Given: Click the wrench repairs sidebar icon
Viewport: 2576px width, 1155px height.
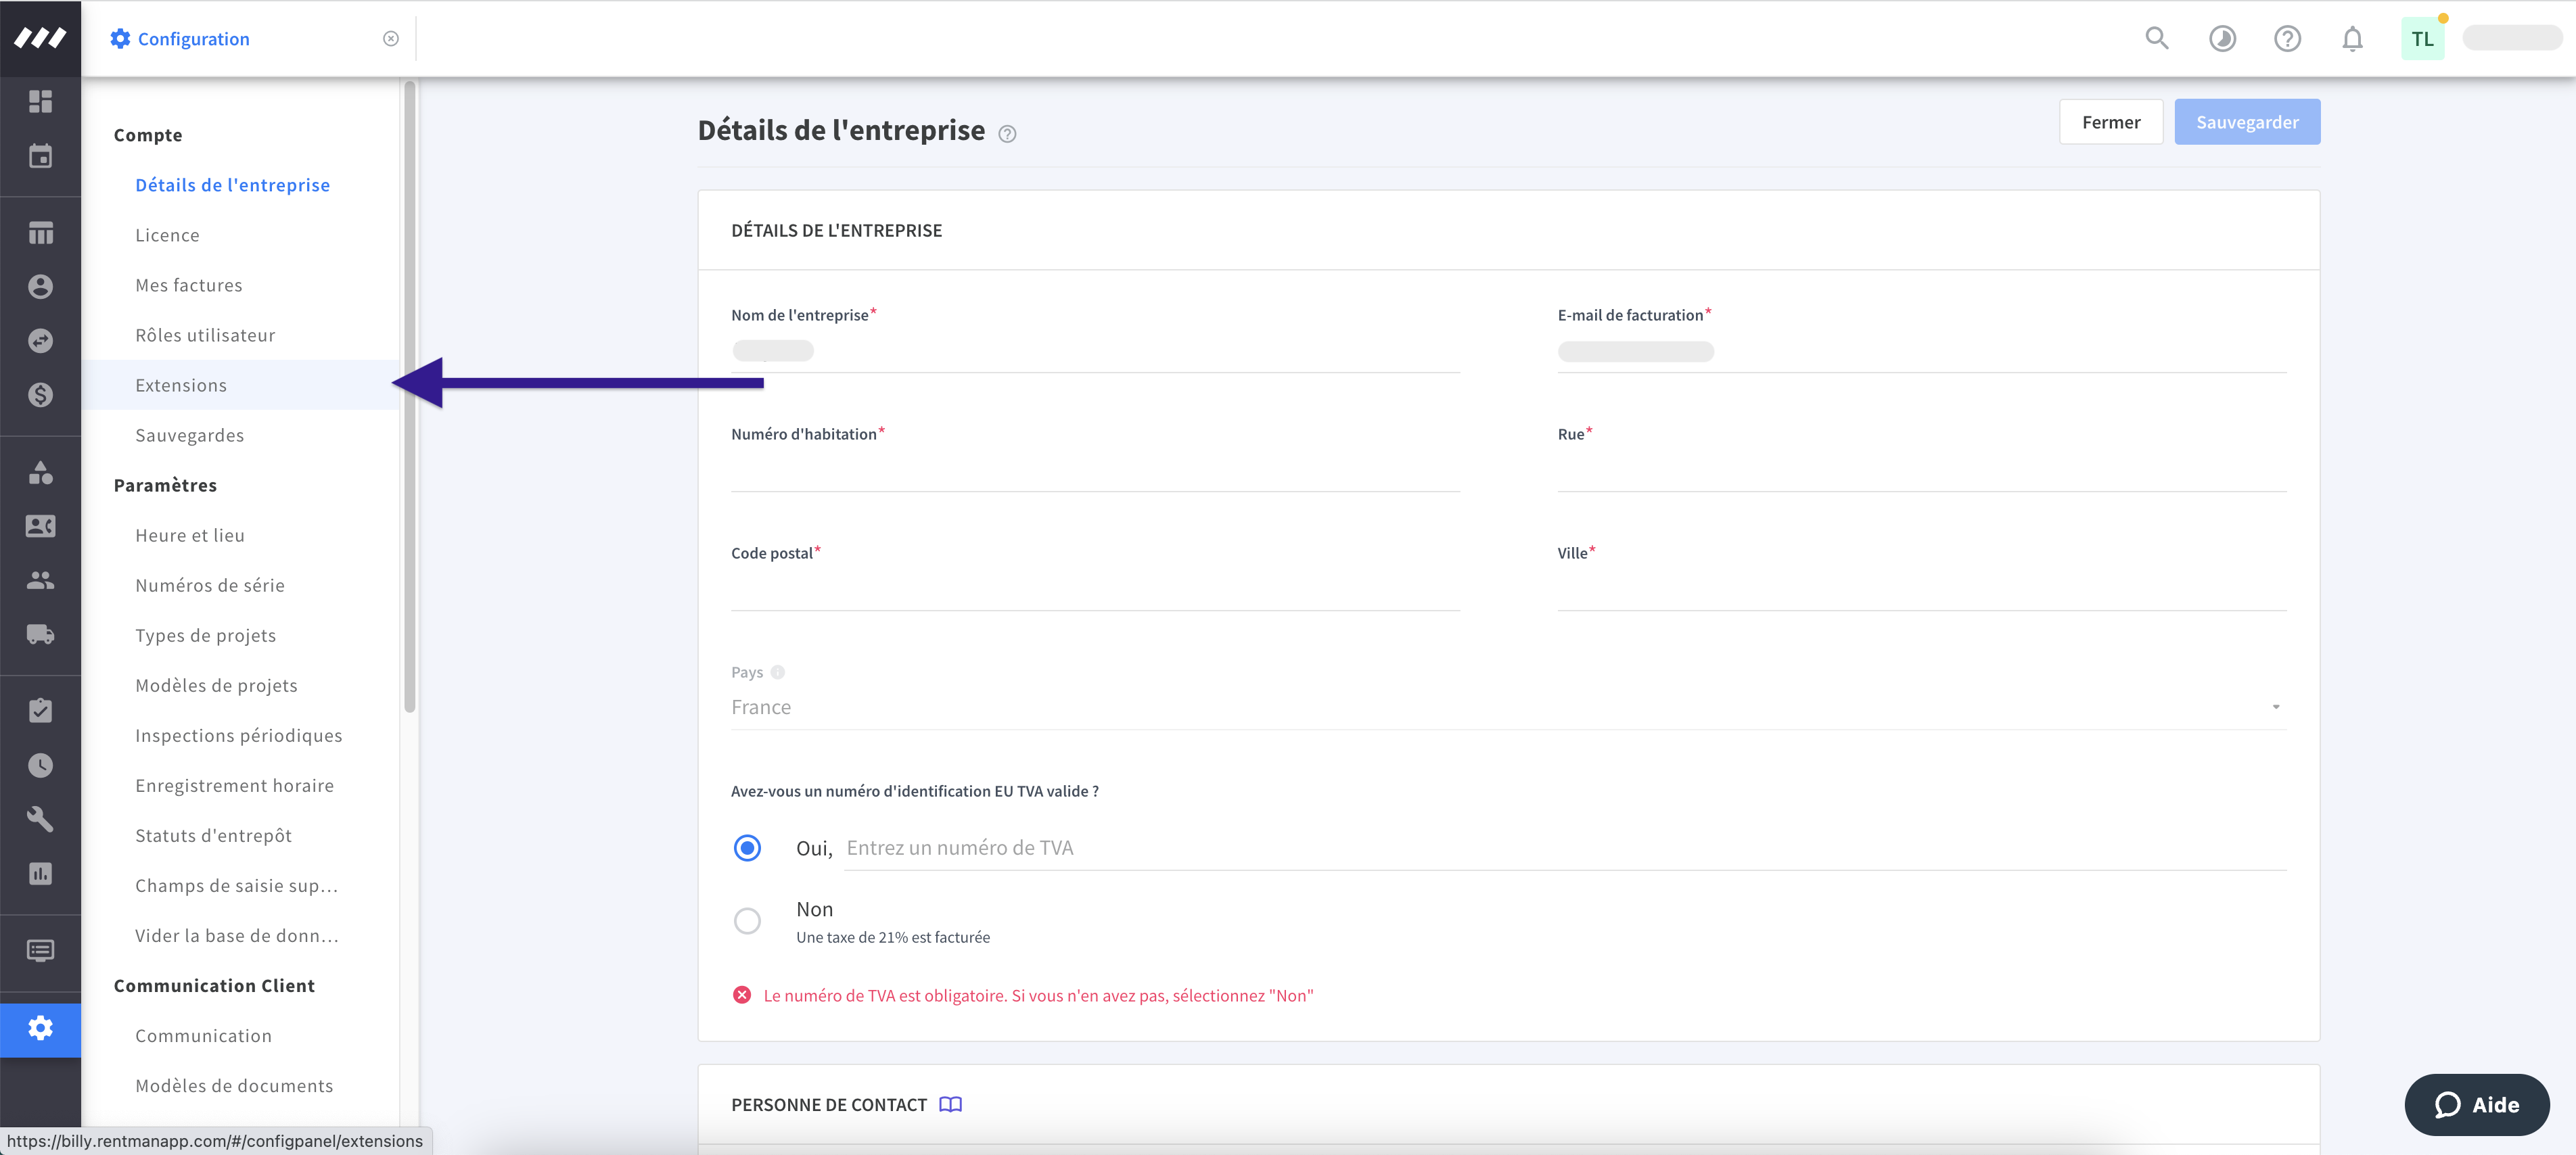Looking at the screenshot, I should pos(40,819).
